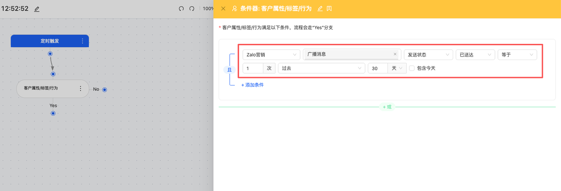The width and height of the screenshot is (561, 191).
Task: Remove the 广播消息 tag with its x icon
Action: (395, 54)
